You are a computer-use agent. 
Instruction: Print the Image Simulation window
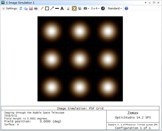click(x=36, y=8)
